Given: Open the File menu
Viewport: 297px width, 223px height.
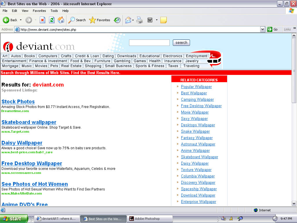Looking at the screenshot, I should click(5, 11).
